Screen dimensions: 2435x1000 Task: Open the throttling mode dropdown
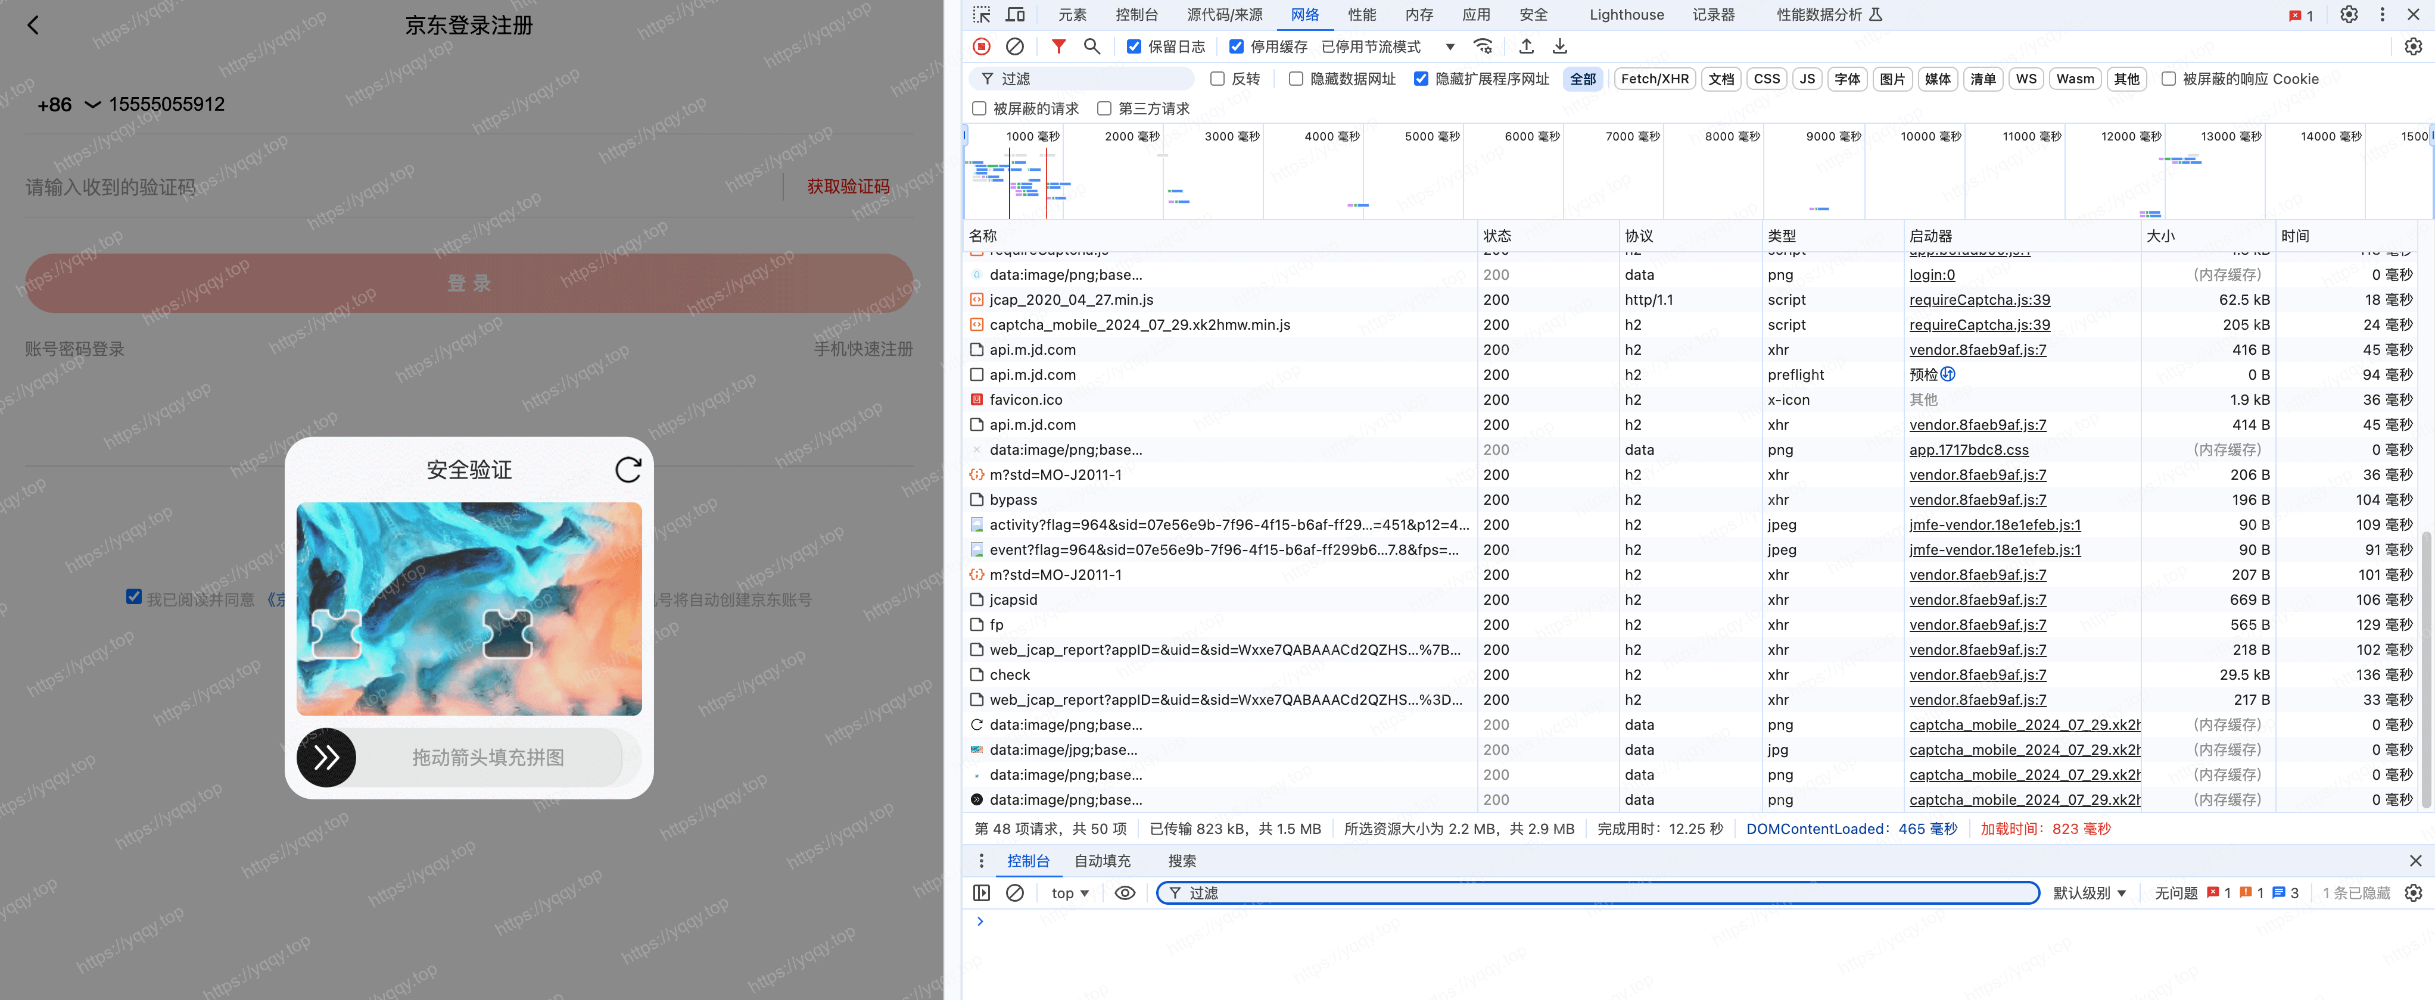tap(1388, 46)
